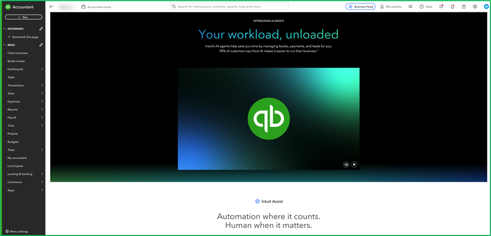Expand the Time submenu arrow

[42, 125]
